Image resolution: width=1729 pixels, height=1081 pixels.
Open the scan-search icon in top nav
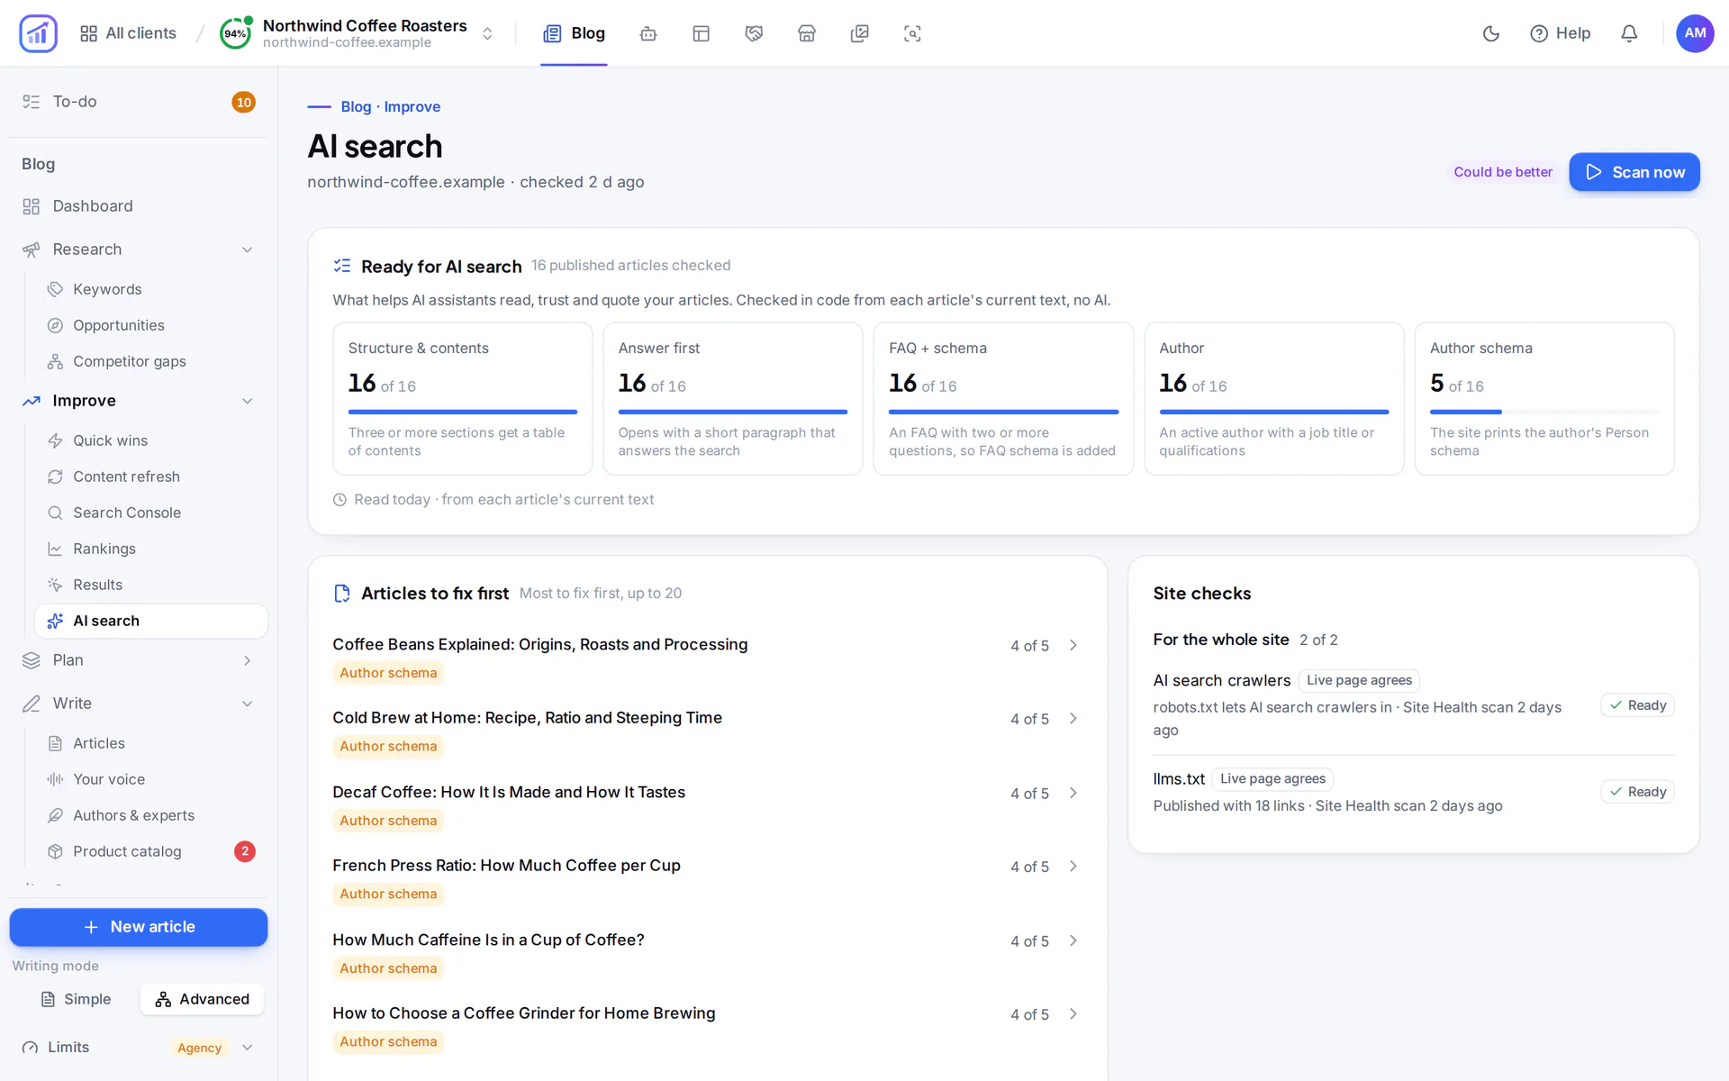(x=912, y=33)
